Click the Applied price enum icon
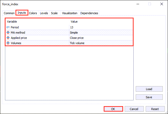This screenshot has width=168, height=114. click(x=8, y=38)
